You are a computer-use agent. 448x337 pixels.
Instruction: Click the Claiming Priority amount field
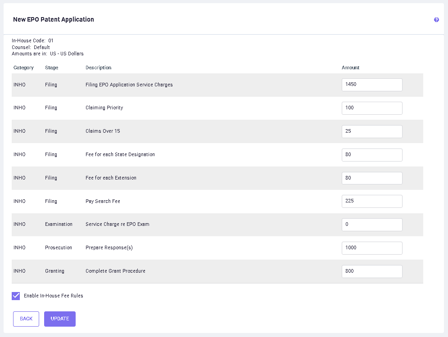pyautogui.click(x=371, y=108)
